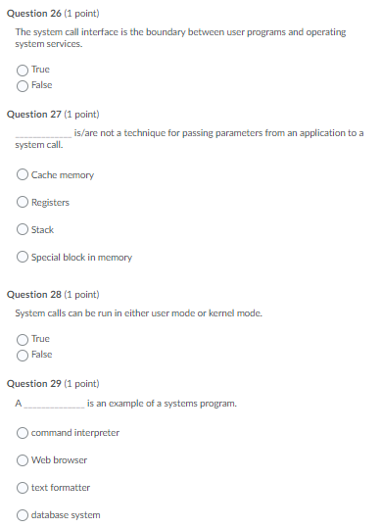This screenshot has height=528, width=381.
Task: Select Web browser option
Action: (x=23, y=460)
